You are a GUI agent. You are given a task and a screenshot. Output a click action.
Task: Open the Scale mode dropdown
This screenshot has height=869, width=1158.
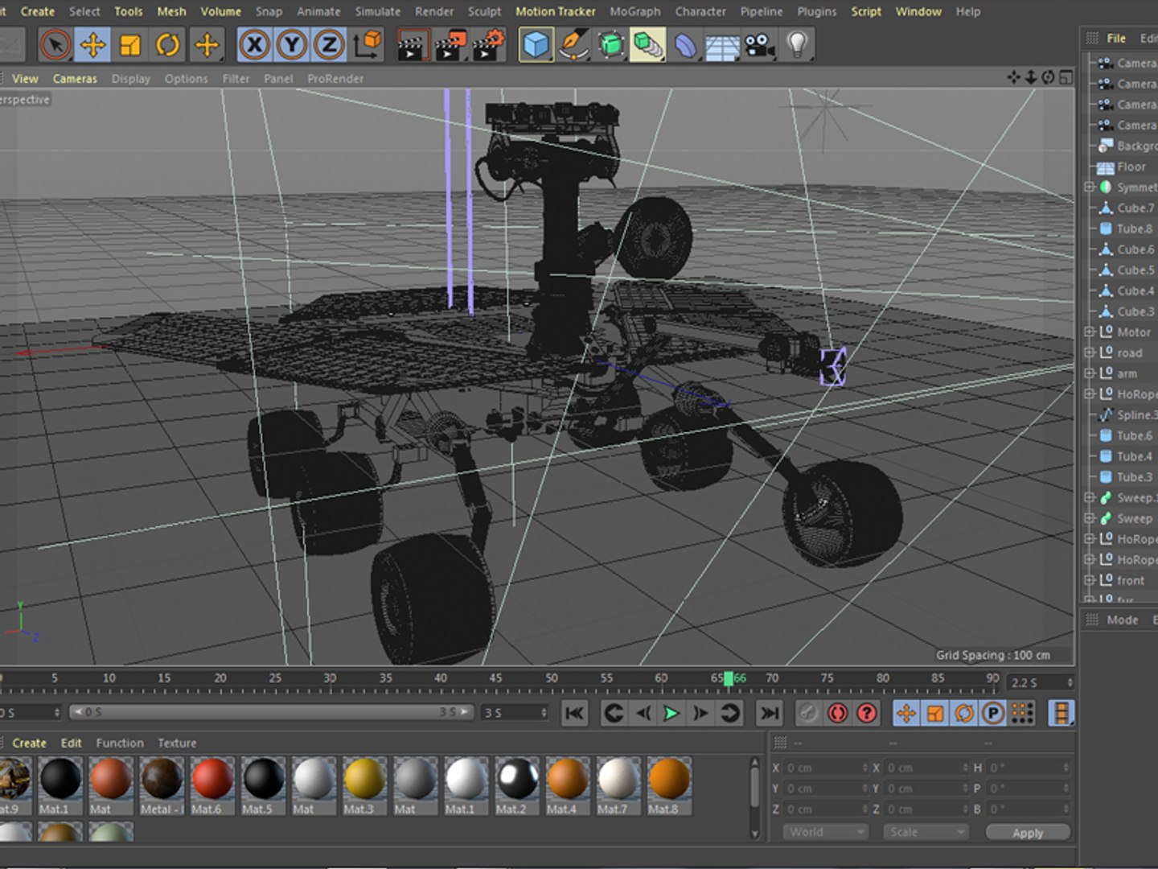click(x=926, y=832)
